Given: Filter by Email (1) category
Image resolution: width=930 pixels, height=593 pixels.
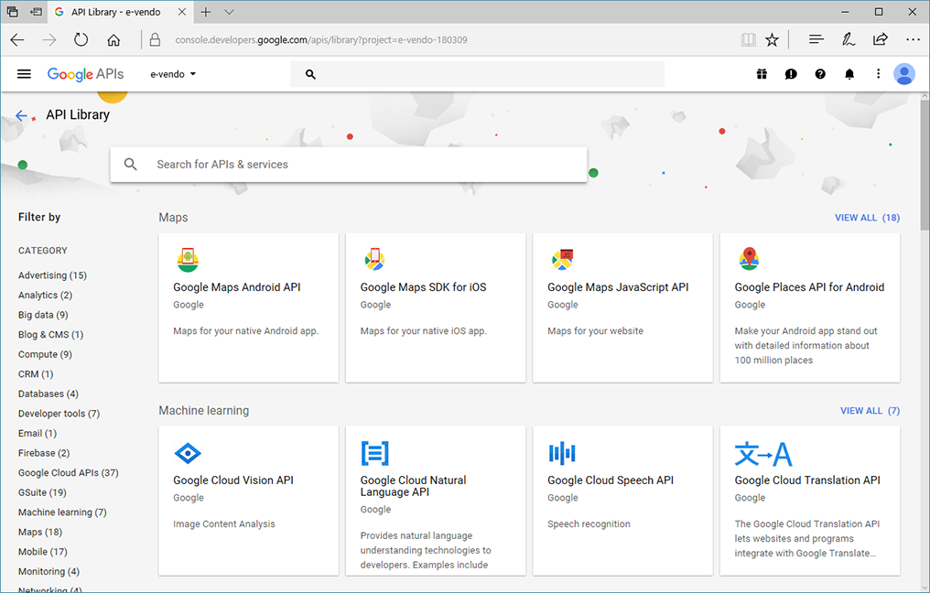Looking at the screenshot, I should click(x=38, y=434).
